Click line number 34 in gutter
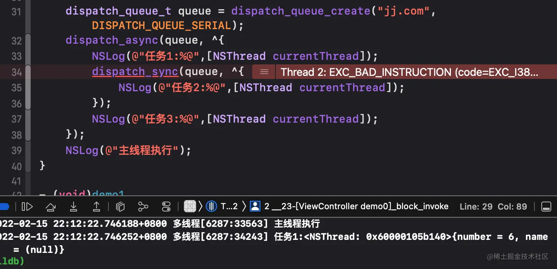The height and width of the screenshot is (269, 557). pyautogui.click(x=16, y=72)
